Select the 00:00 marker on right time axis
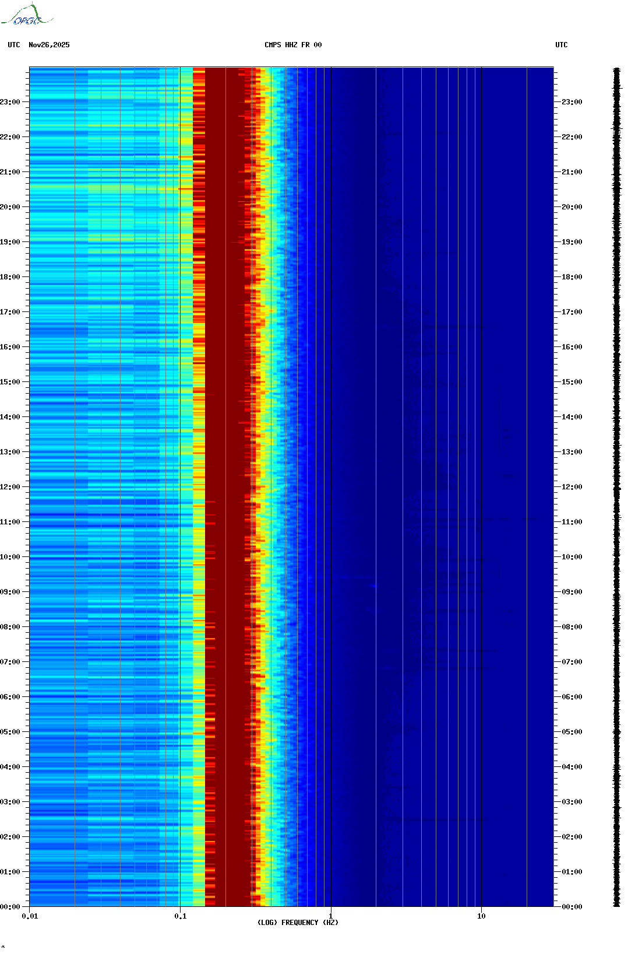642x953 pixels. tap(572, 907)
